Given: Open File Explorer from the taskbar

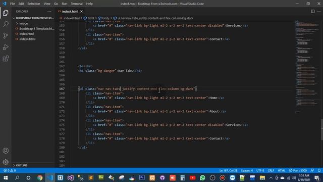Looking at the screenshot, I should [262, 177].
